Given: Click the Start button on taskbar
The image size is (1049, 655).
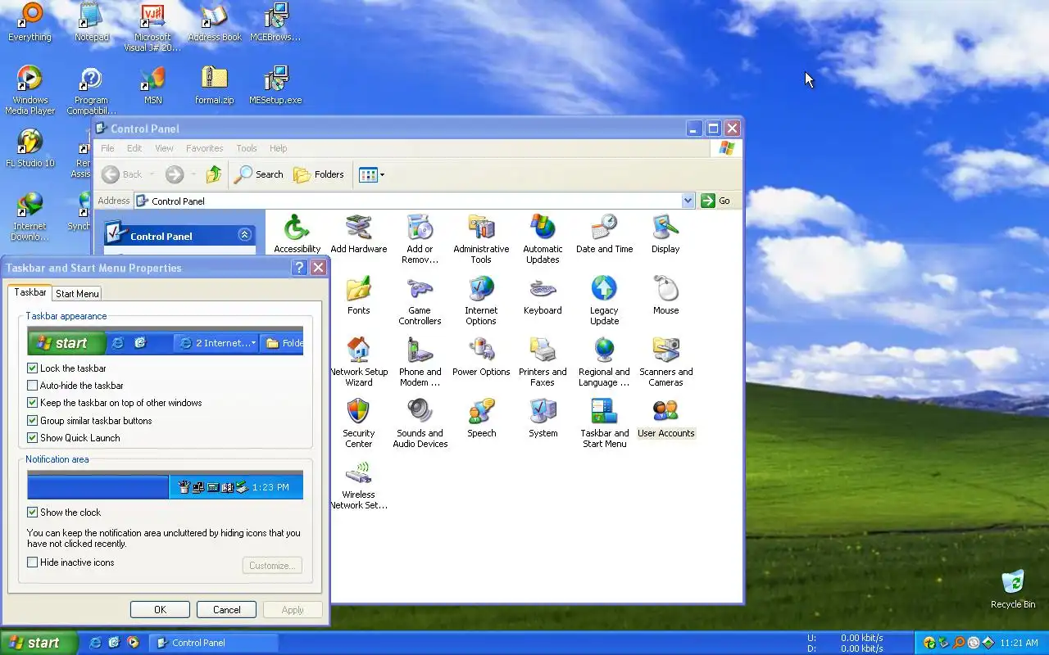Looking at the screenshot, I should [x=39, y=643].
